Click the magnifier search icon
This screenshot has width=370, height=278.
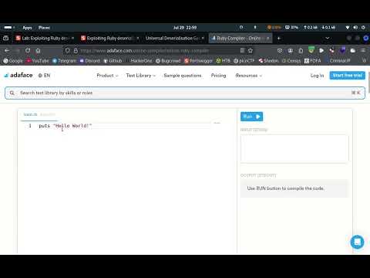click(x=12, y=93)
